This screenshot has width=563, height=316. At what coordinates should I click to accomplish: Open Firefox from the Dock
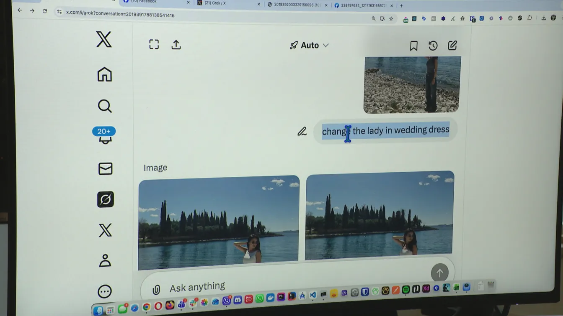(170, 306)
